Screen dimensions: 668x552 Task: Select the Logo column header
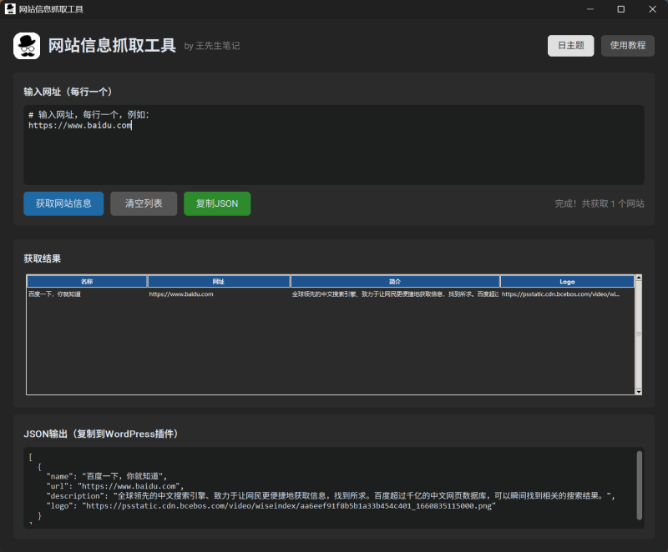pos(567,281)
